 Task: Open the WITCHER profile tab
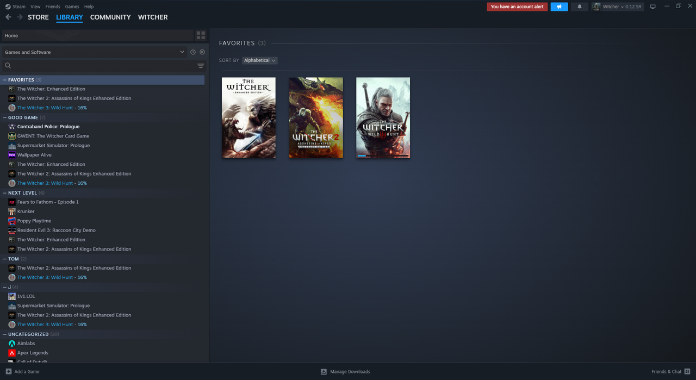pos(153,17)
